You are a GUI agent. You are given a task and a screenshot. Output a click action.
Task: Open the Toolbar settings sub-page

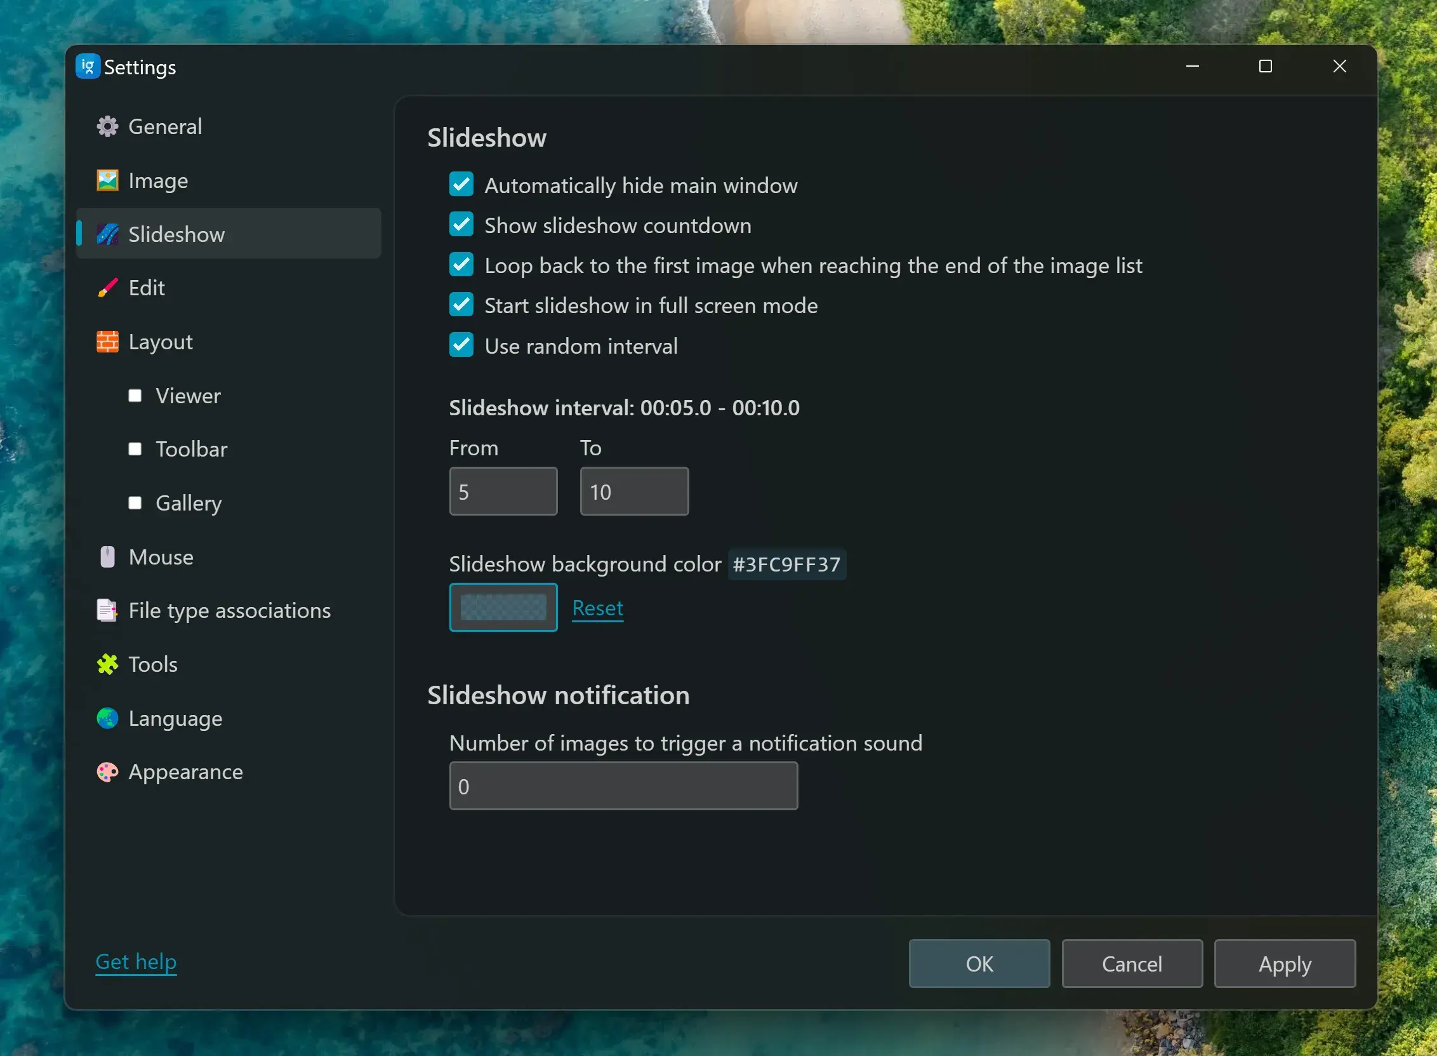(191, 450)
